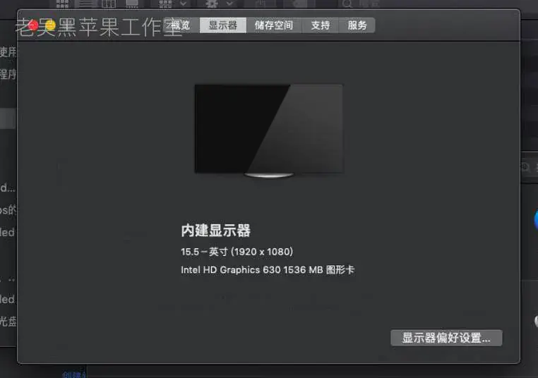Viewport: 538px width, 378px height.
Task: Go to the 概览 tab
Action: [x=181, y=25]
